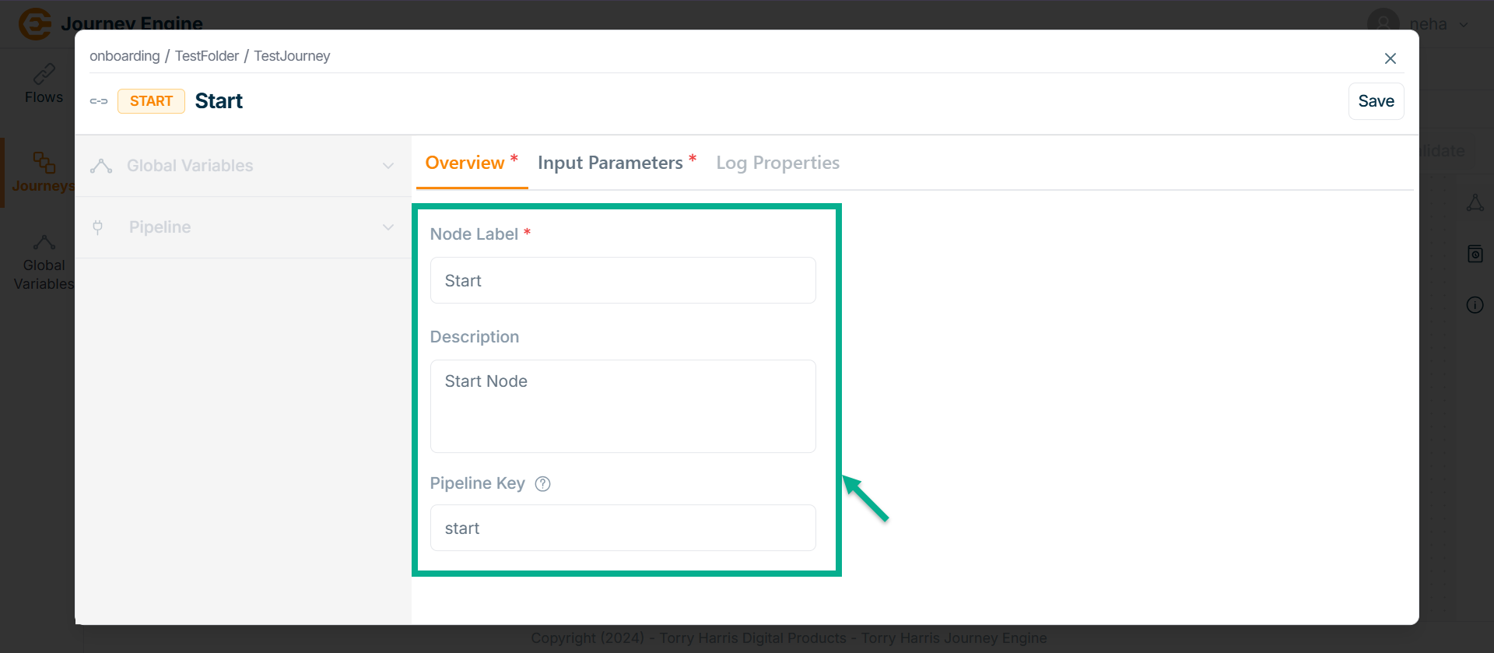Open Global Variables from the main sidebar
This screenshot has height=653, width=1494.
pyautogui.click(x=44, y=243)
